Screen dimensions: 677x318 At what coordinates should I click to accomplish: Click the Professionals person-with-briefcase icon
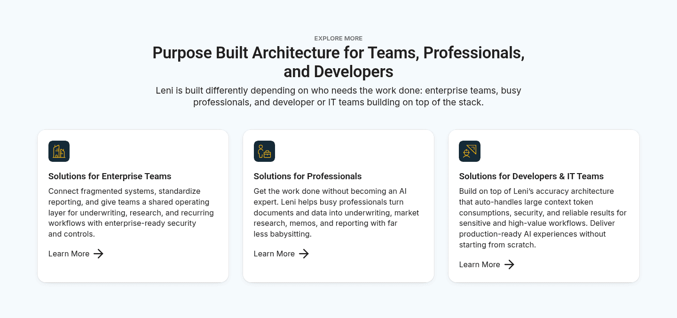[264, 151]
